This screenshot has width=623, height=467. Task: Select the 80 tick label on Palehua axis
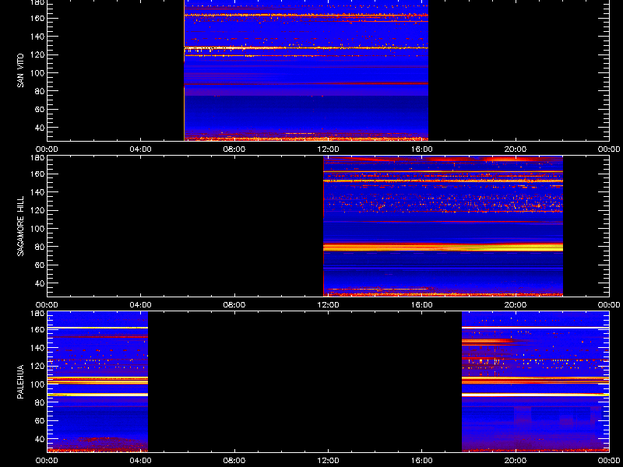[40, 402]
